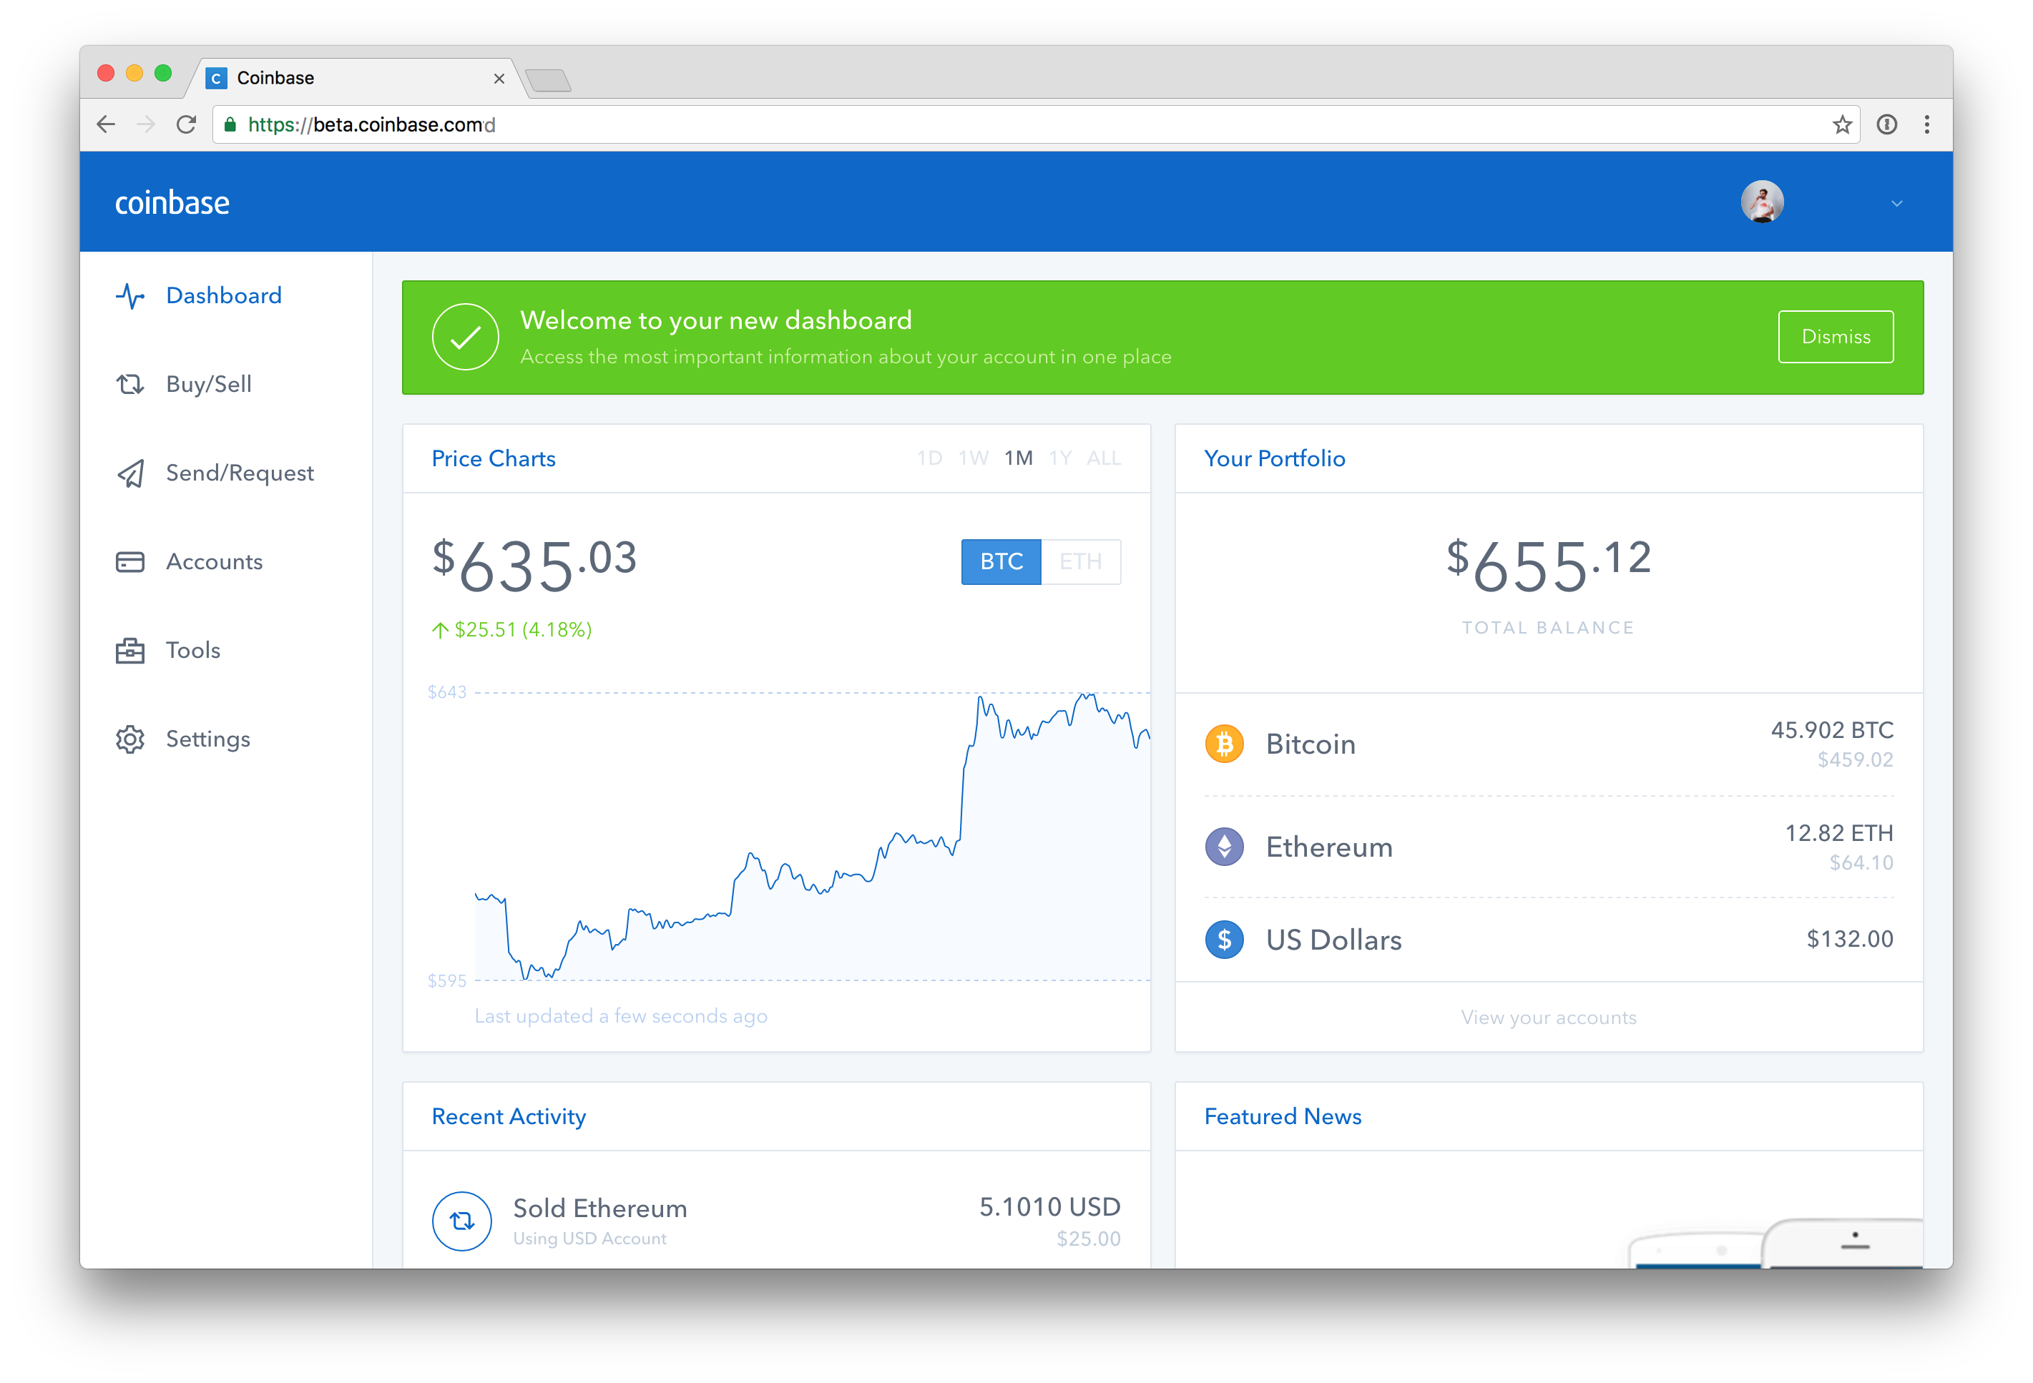Click the Settings gear icon
The height and width of the screenshot is (1383, 2033).
[128, 737]
